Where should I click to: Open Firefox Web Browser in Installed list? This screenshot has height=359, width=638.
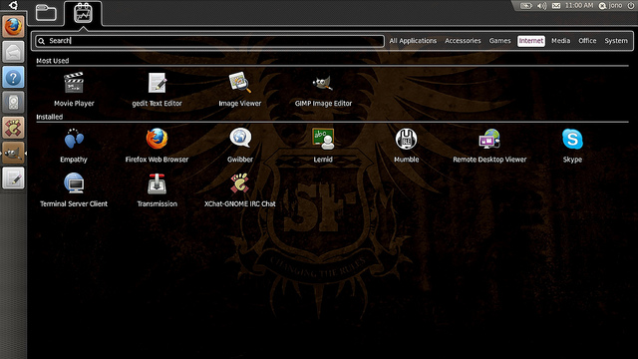point(157,145)
